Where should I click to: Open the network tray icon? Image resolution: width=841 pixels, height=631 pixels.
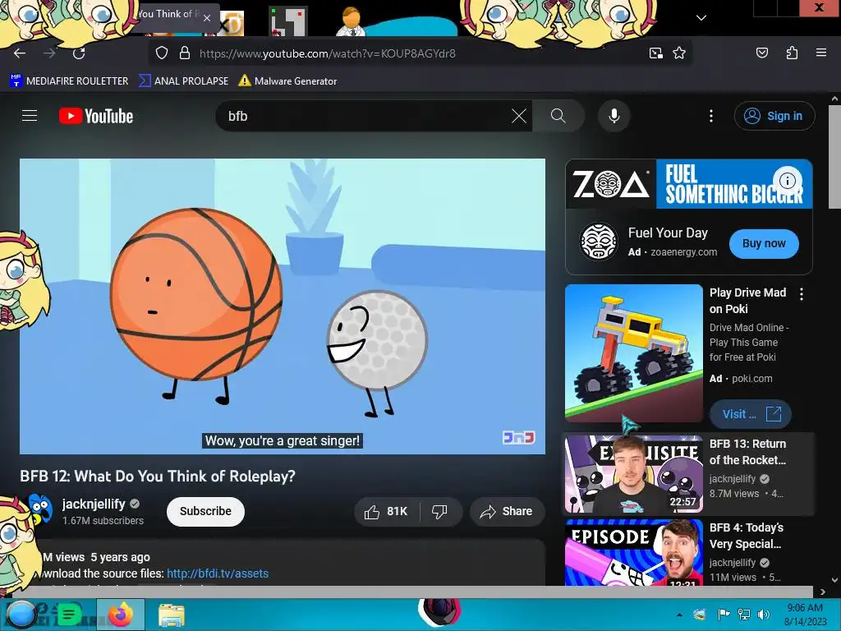tap(743, 615)
